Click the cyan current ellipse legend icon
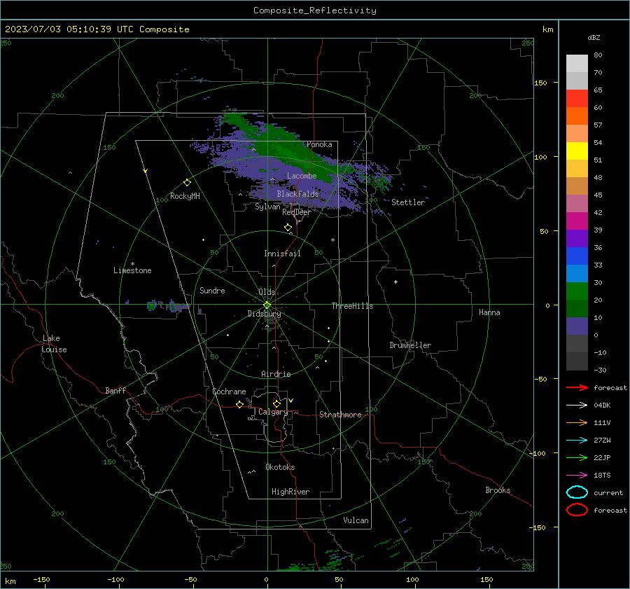 (x=577, y=492)
